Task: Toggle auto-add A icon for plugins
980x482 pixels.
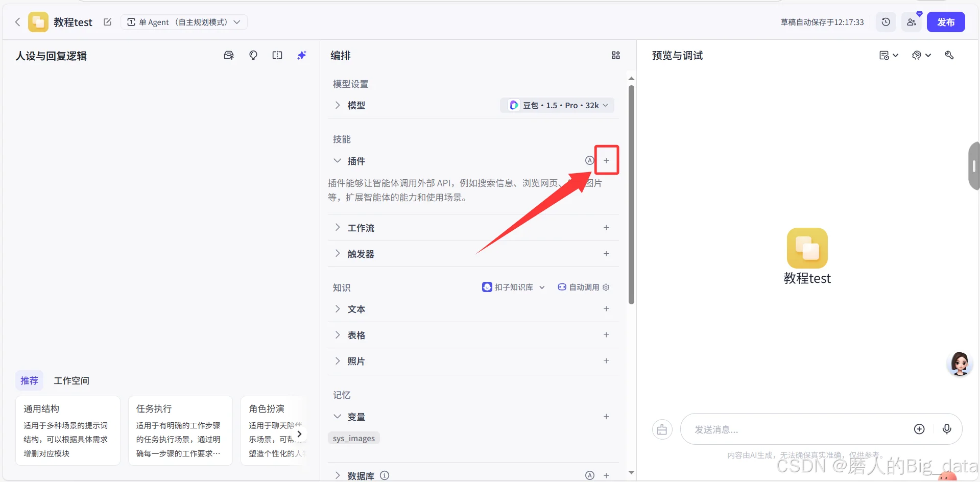Action: (x=590, y=160)
